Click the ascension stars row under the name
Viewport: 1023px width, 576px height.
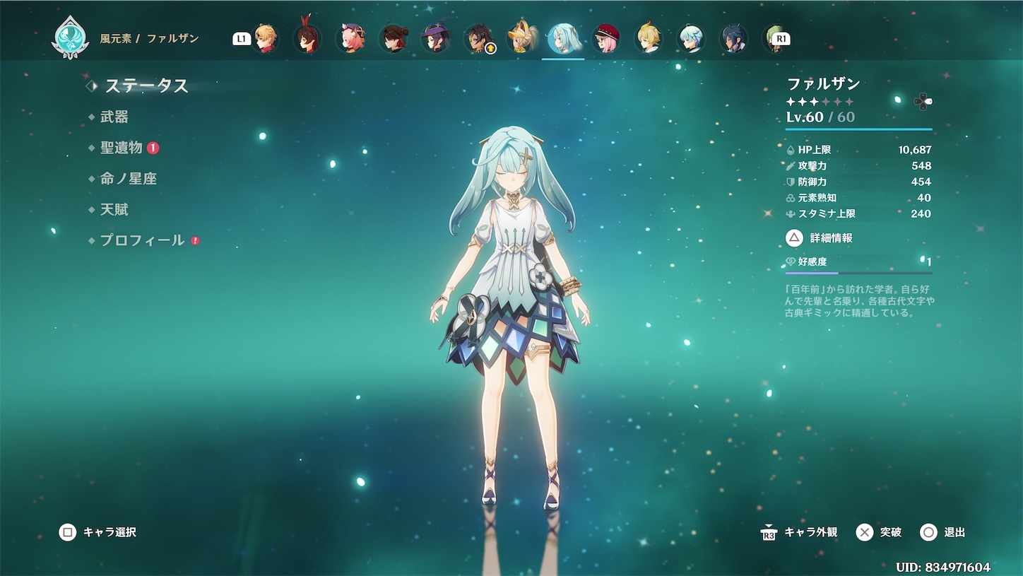coord(820,102)
